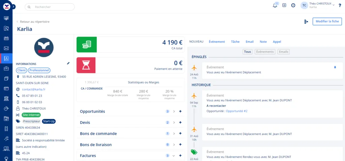Click the pin icon on pinned event
Viewport: 345px width, 161px height.
pyautogui.click(x=335, y=67)
